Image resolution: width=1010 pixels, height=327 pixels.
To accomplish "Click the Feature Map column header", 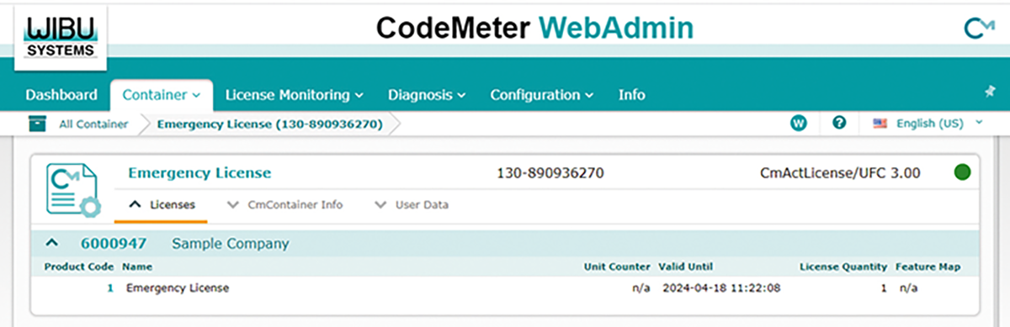I will click(x=928, y=266).
